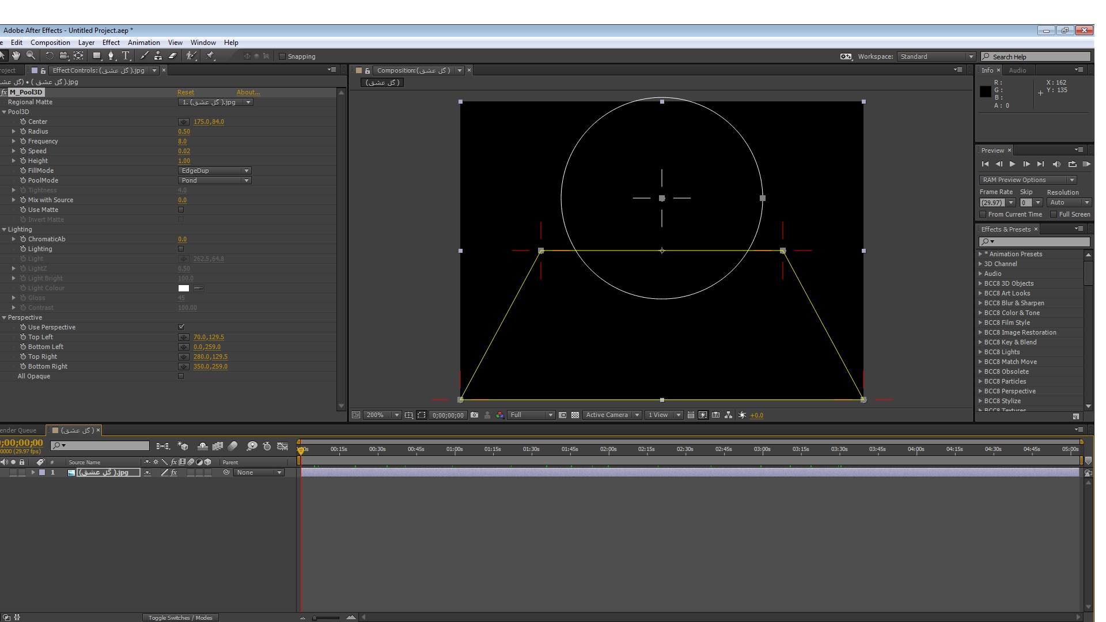The image size is (1106, 622).
Task: Open Graph Editor in timeline
Action: coord(282,446)
